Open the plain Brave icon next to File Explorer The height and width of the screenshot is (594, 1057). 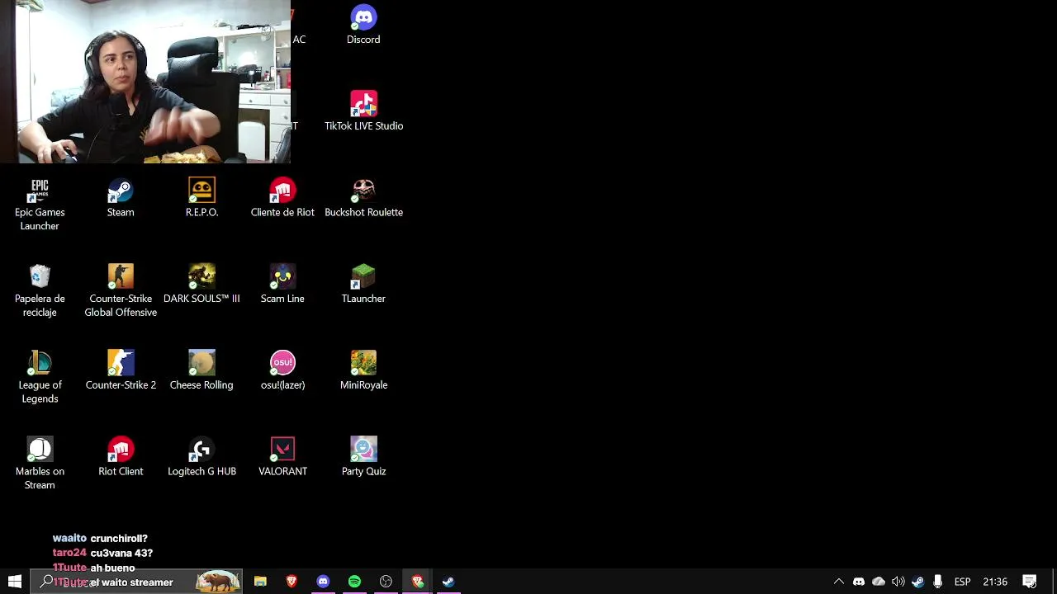tap(292, 582)
